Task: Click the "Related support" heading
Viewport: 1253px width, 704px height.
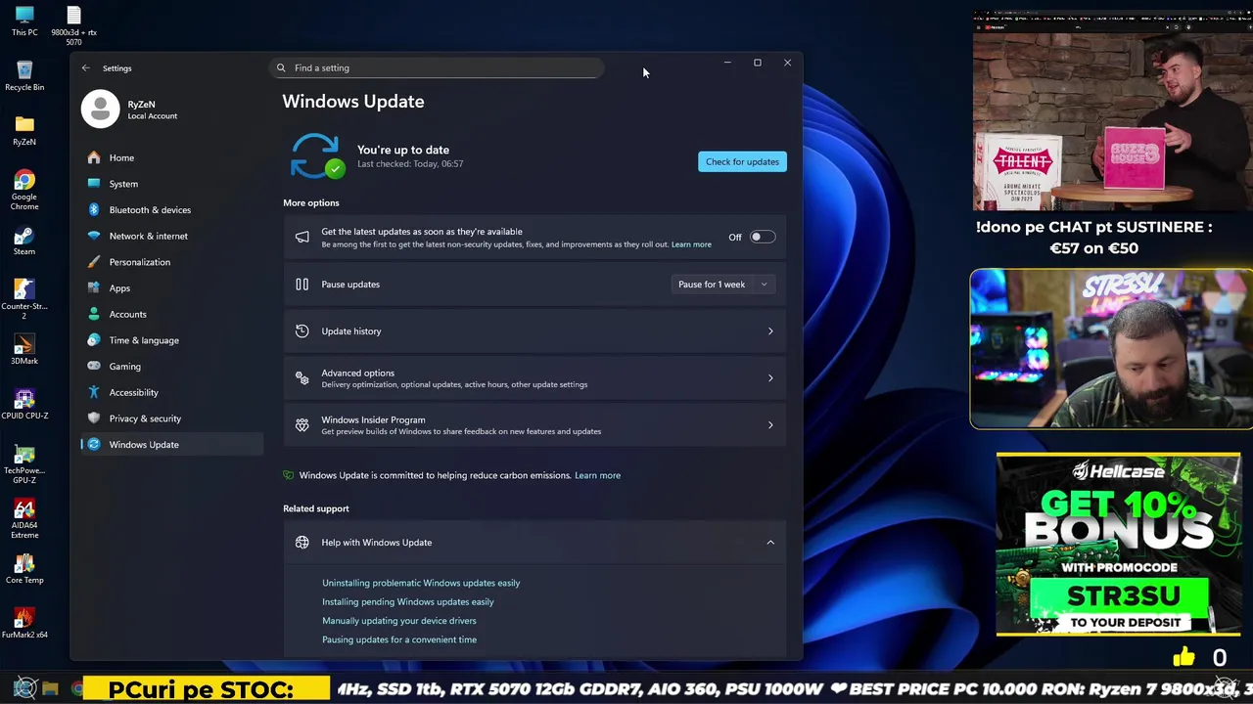Action: point(316,508)
